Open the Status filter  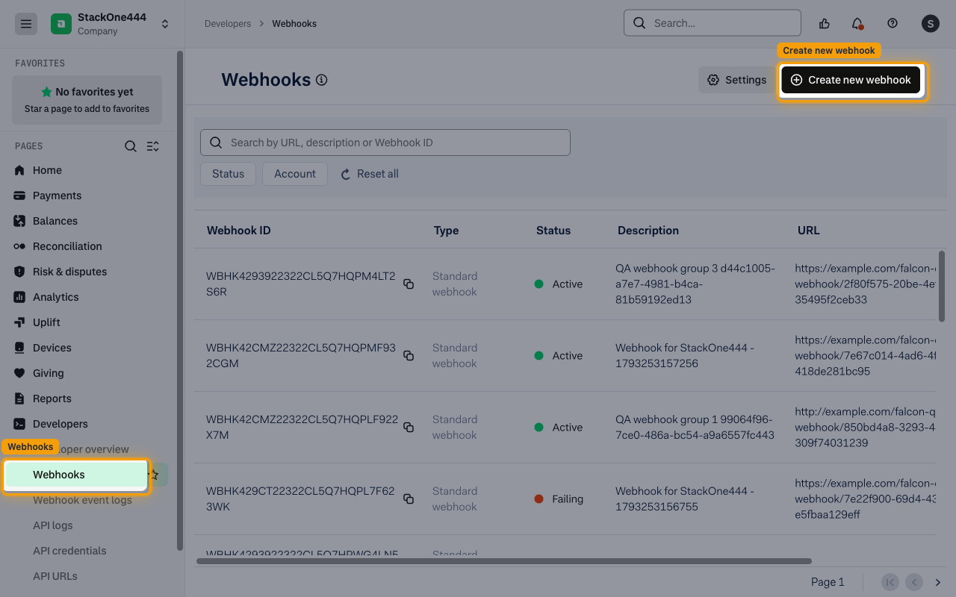pos(228,174)
